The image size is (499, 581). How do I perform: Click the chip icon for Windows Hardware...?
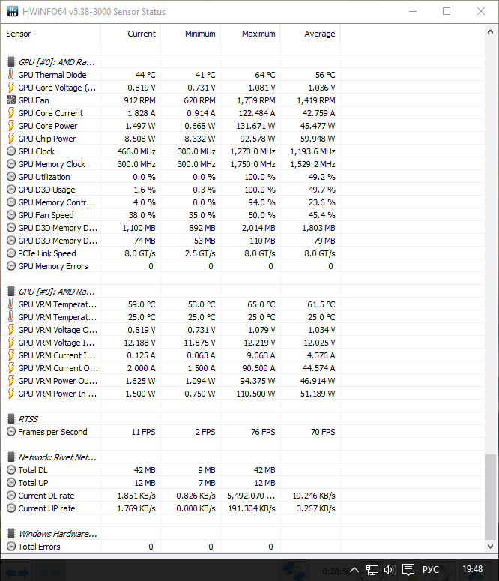point(11,534)
